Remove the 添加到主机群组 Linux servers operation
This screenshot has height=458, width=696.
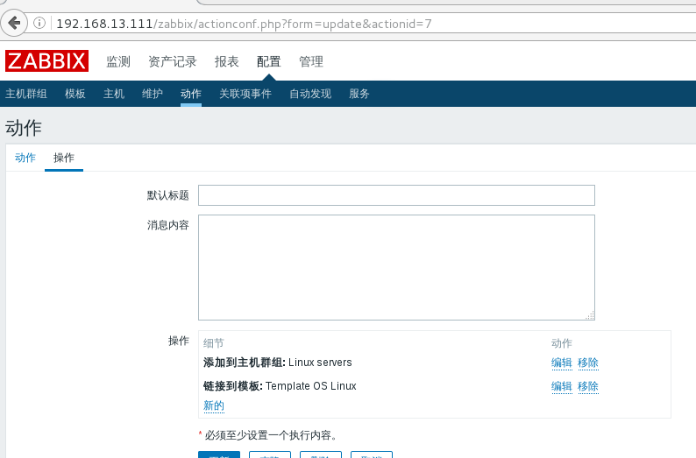587,363
